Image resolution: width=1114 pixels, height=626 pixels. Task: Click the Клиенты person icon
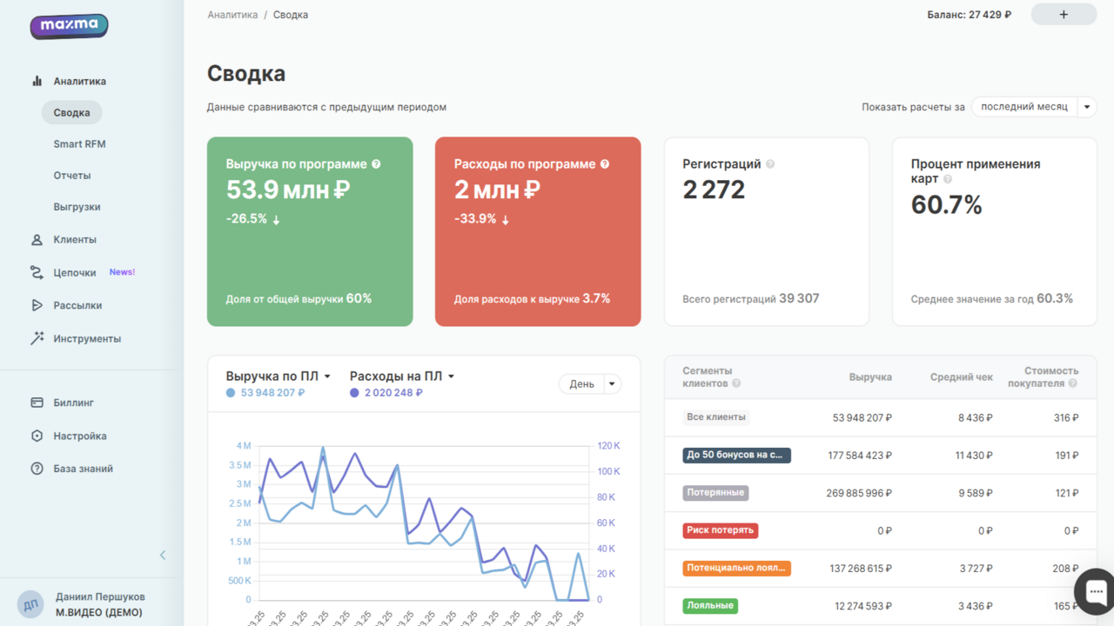(37, 239)
